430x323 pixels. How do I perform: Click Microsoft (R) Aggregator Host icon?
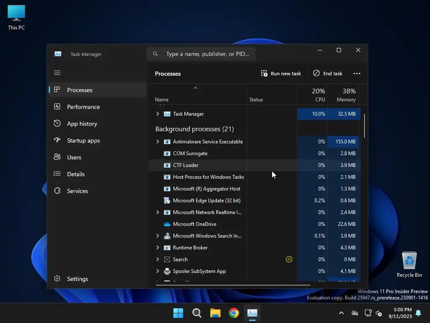[x=167, y=189]
